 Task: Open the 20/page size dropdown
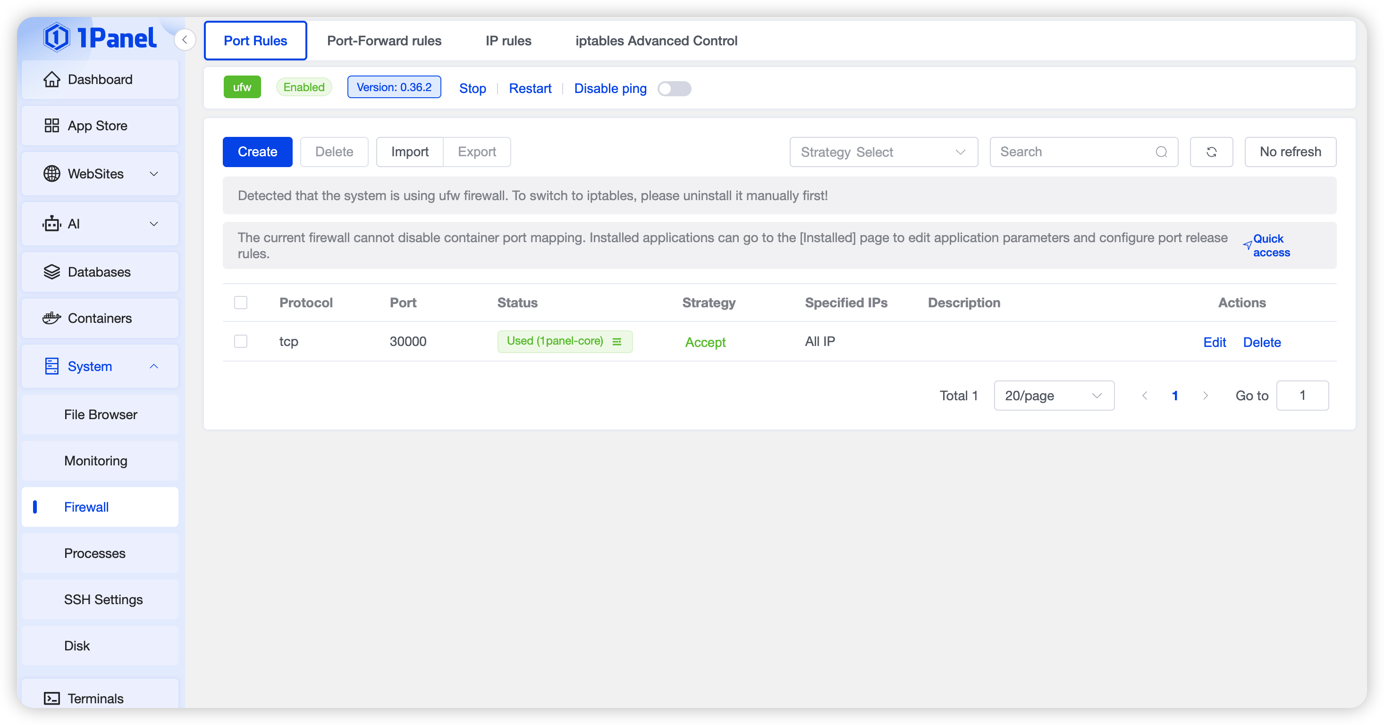(1053, 396)
